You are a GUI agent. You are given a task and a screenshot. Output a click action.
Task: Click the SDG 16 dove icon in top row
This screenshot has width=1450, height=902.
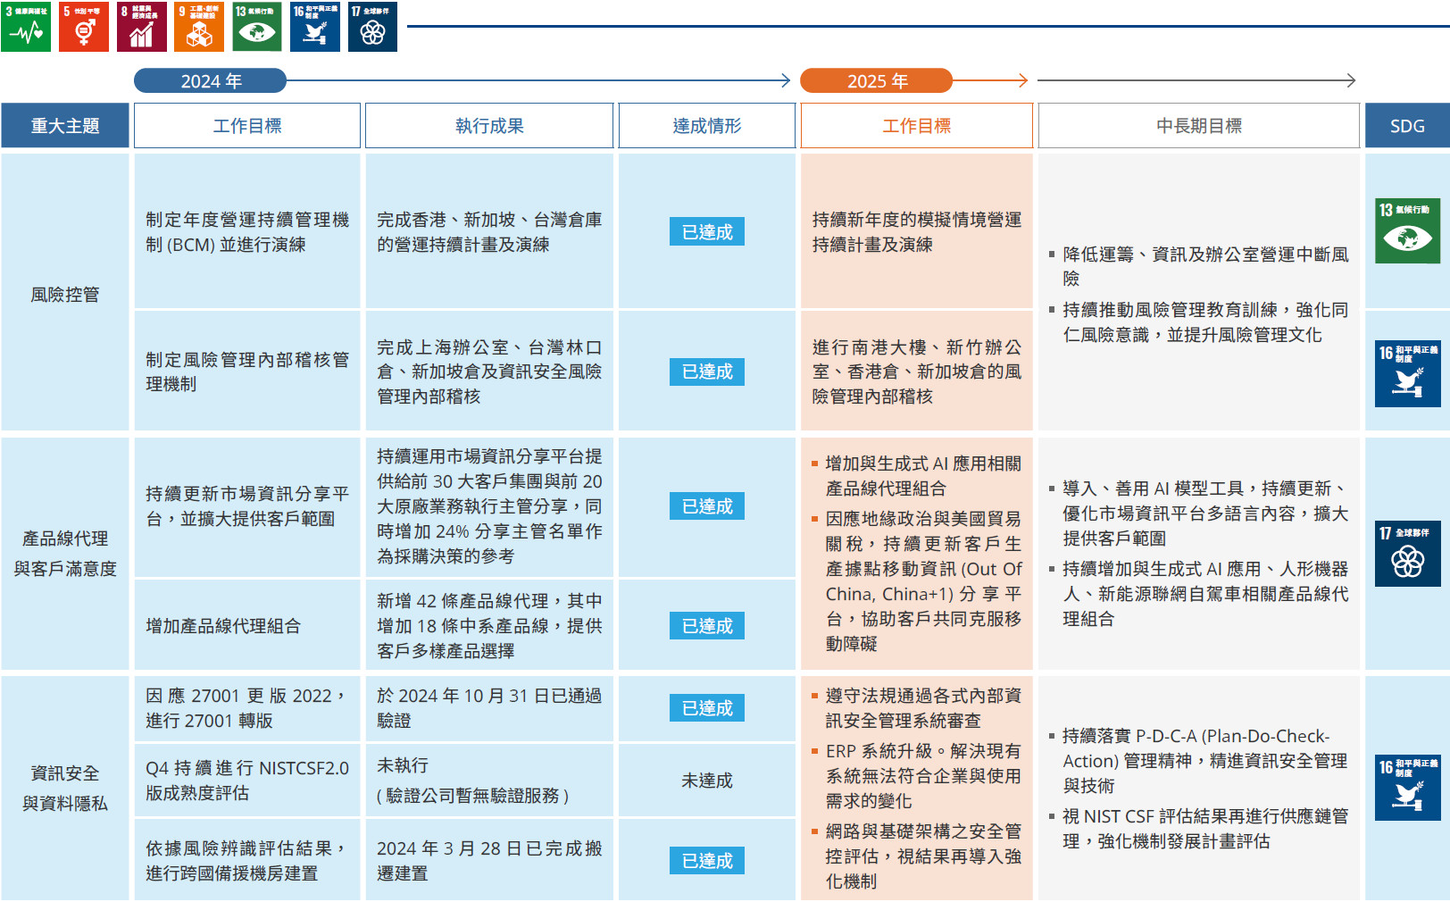tap(315, 27)
